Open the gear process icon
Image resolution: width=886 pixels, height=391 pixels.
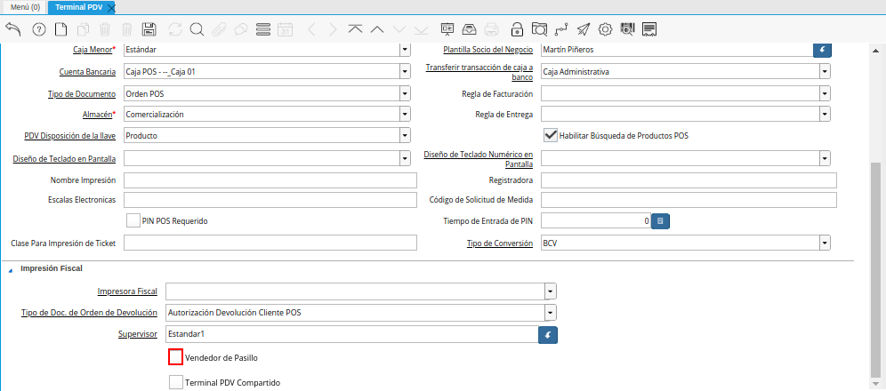[x=605, y=29]
